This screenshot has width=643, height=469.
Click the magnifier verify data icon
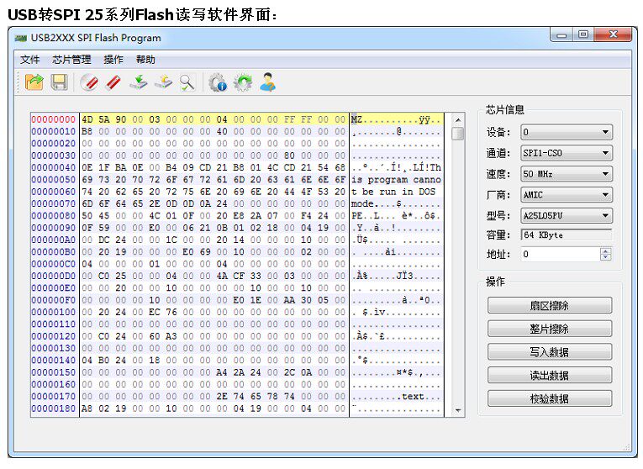[x=187, y=82]
